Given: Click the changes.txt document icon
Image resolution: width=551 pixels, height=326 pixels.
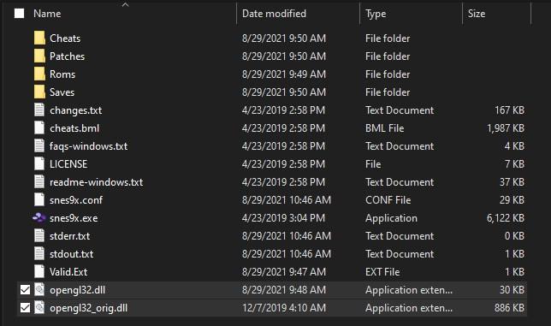Looking at the screenshot, I should [x=39, y=110].
